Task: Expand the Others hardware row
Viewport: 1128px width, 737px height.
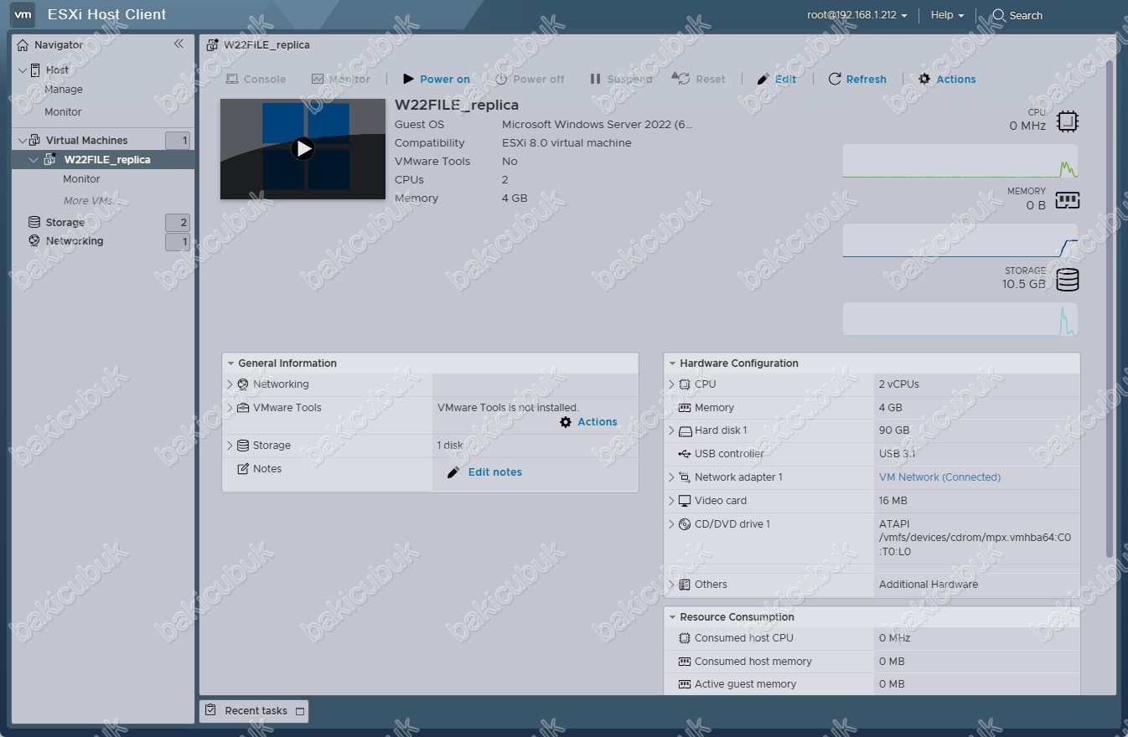Action: coord(671,585)
